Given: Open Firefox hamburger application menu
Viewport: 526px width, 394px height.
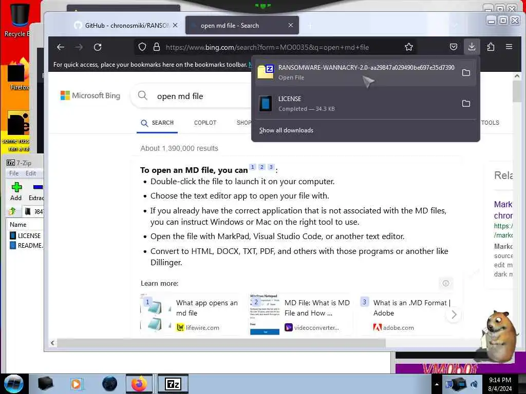Looking at the screenshot, I should 509,47.
